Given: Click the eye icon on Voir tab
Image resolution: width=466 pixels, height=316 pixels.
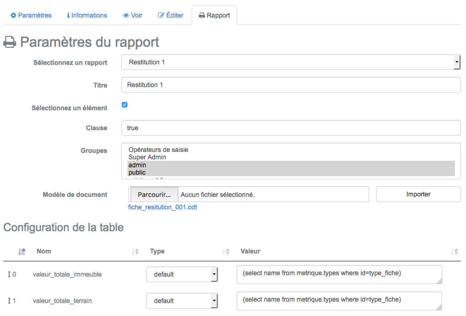Looking at the screenshot, I should (x=126, y=15).
